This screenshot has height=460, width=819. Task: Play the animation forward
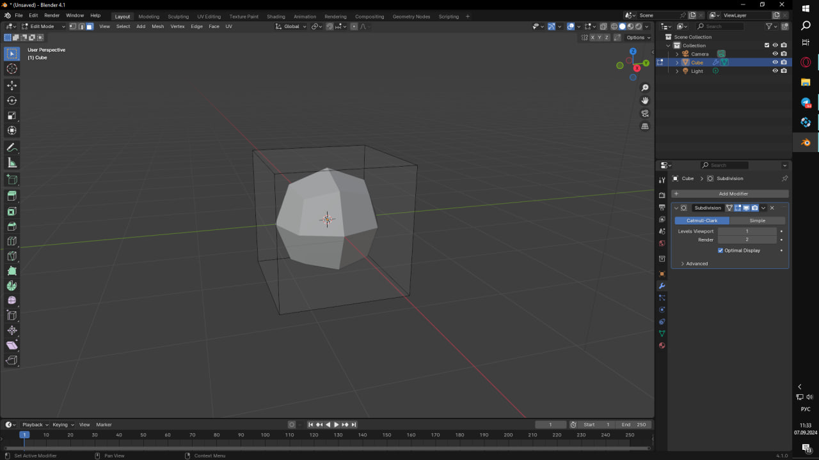pyautogui.click(x=337, y=425)
